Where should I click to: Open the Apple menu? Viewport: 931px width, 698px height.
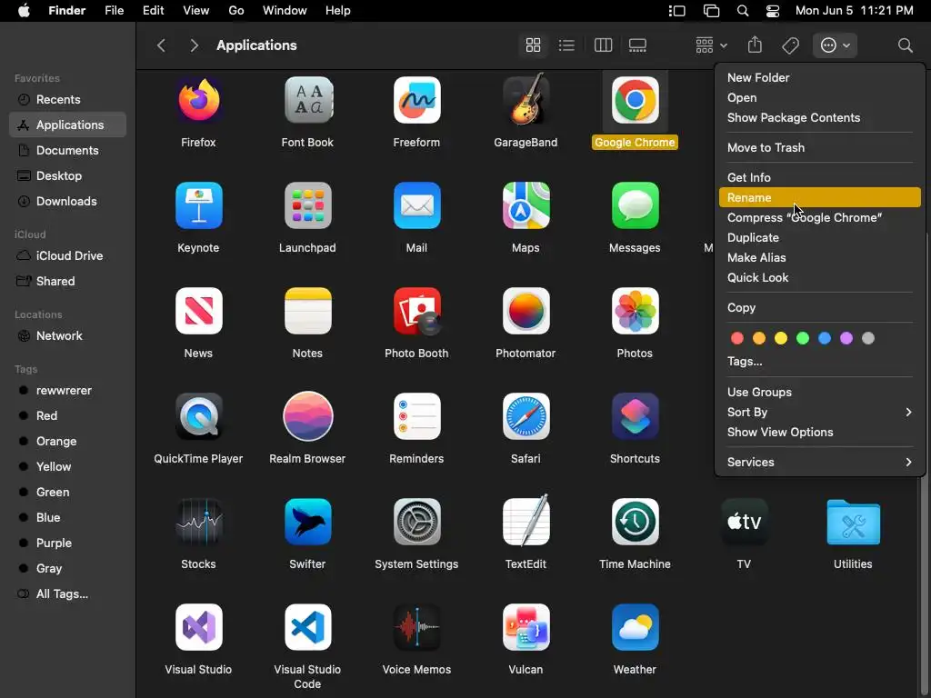24,11
